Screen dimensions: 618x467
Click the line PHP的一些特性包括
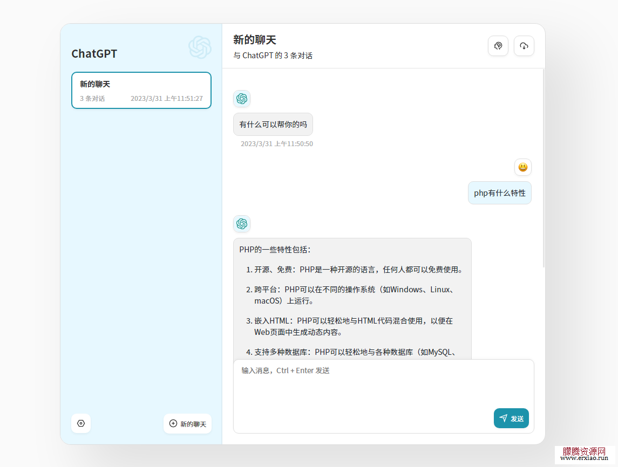275,250
